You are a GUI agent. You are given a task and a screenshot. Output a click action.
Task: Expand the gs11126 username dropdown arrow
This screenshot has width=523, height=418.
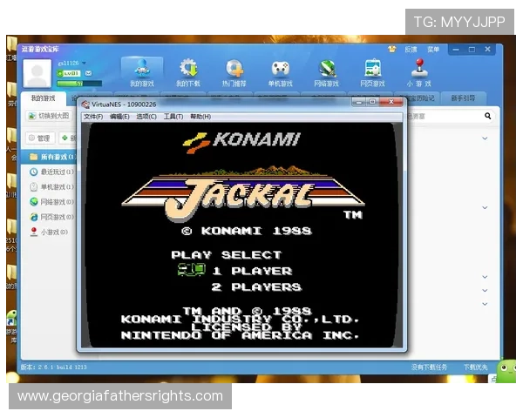click(84, 63)
